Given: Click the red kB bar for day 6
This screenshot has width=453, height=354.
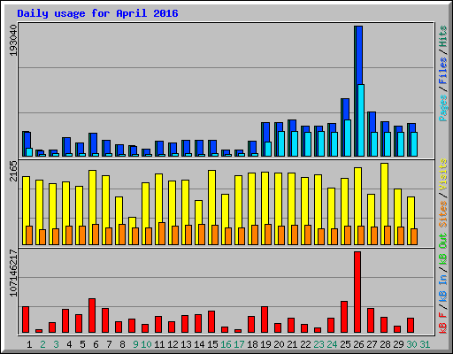Looking at the screenshot, I should tap(92, 316).
